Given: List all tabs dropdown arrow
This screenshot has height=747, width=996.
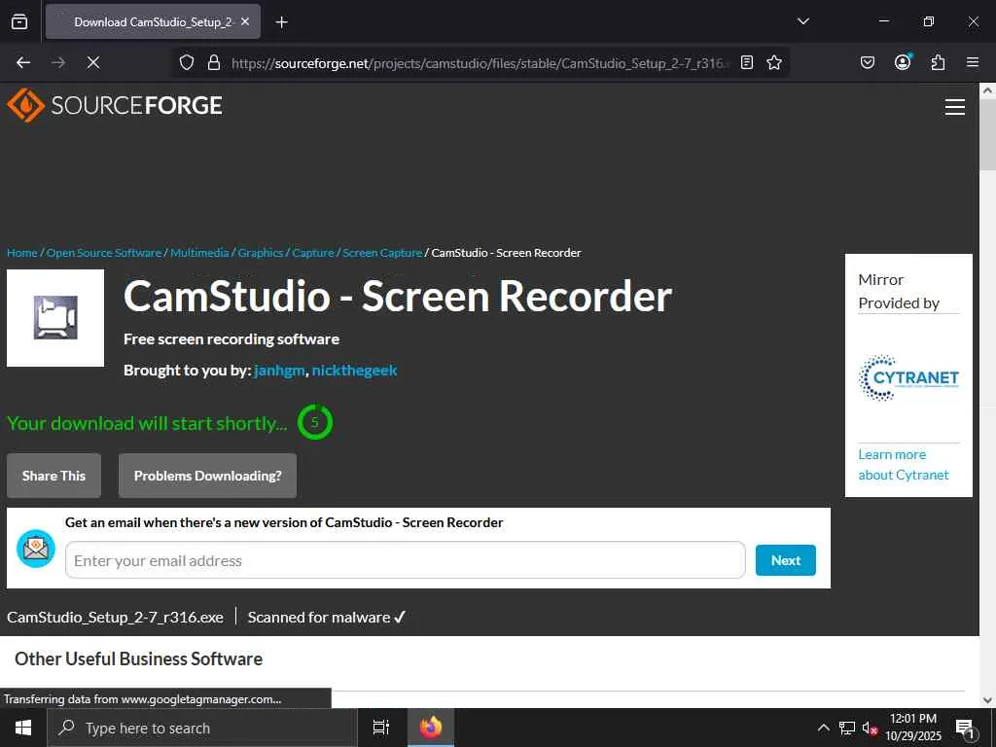Looking at the screenshot, I should [x=802, y=21].
